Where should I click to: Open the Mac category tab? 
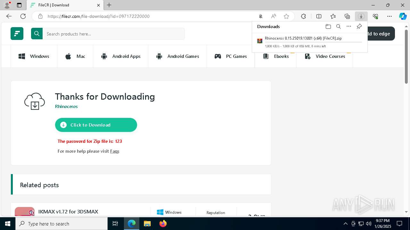(x=75, y=56)
